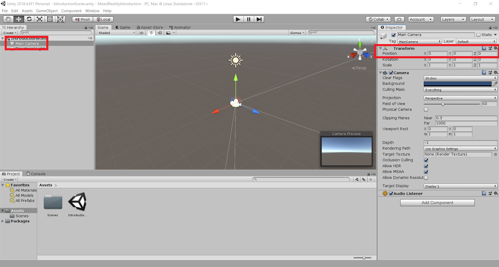Pause the game playback

pyautogui.click(x=249, y=19)
